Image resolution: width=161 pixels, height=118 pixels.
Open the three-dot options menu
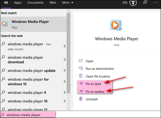155,2
